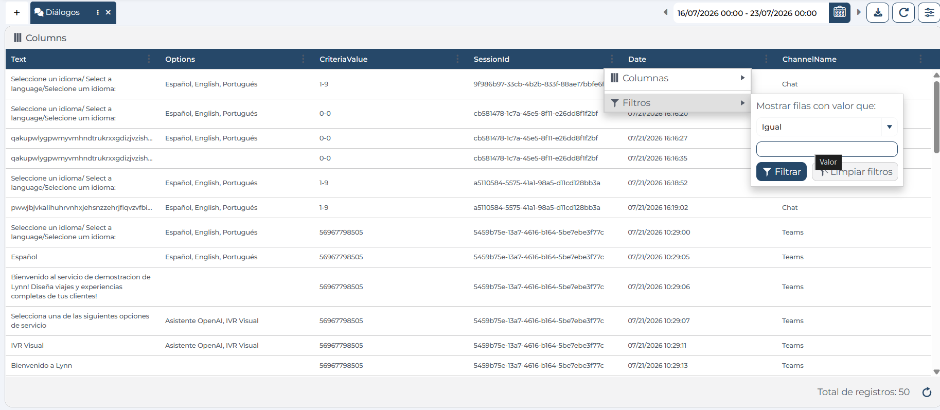The height and width of the screenshot is (410, 940).
Task: Select text cell starting pwwjbjvkalihuhrvnhx
Action: (81, 208)
